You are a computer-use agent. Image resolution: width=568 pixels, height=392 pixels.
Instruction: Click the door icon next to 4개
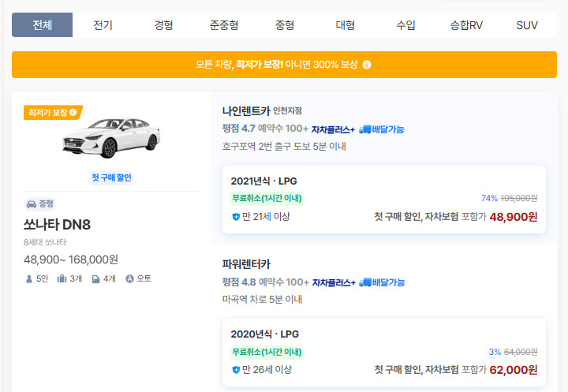click(95, 279)
